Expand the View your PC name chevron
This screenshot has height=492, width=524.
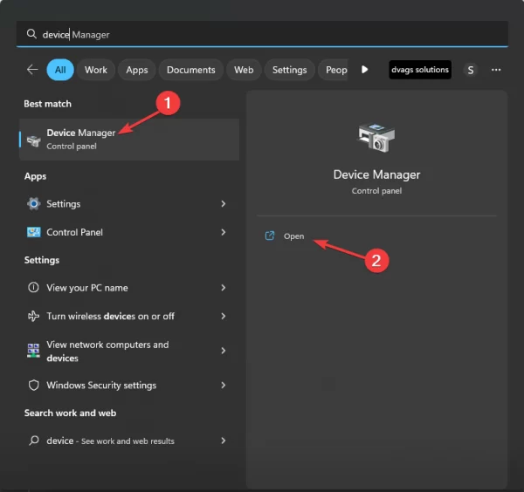pyautogui.click(x=224, y=288)
